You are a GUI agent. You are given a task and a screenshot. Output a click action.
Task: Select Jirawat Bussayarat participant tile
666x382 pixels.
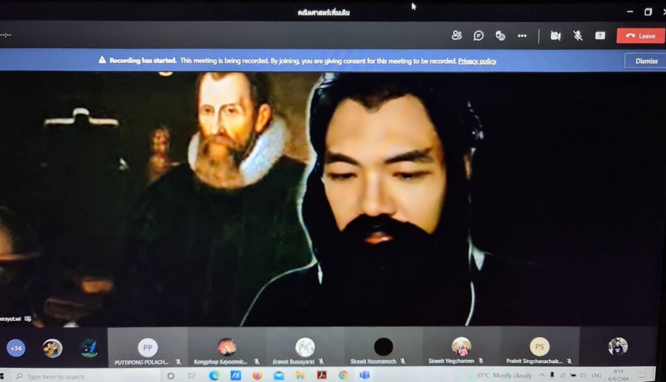(305, 347)
